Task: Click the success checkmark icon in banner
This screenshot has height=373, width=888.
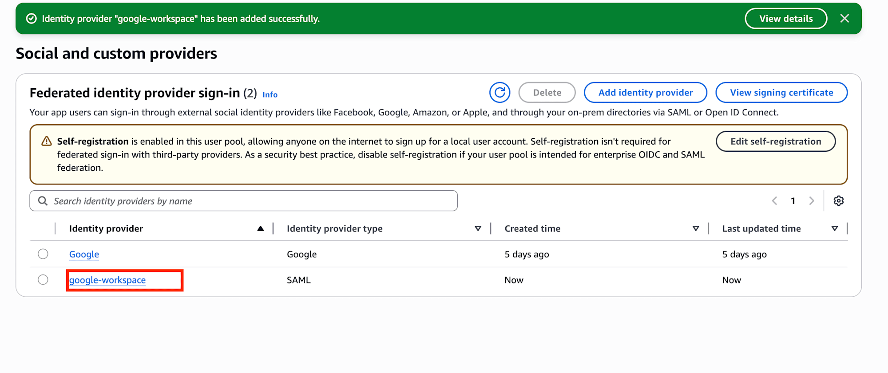Action: 31,19
